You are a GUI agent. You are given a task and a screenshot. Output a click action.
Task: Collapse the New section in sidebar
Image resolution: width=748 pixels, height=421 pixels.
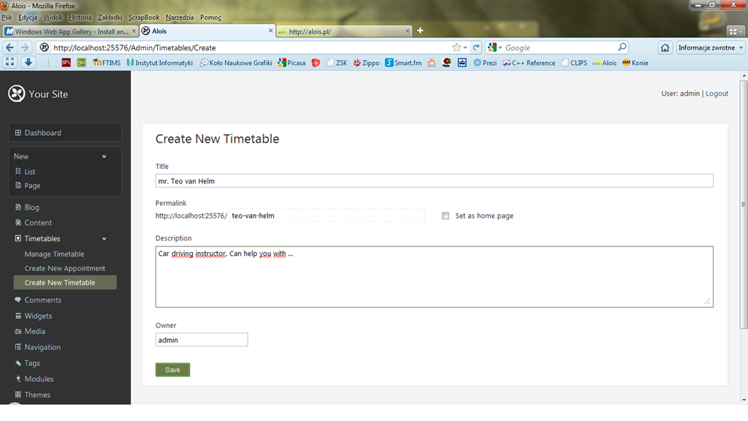[x=104, y=156]
